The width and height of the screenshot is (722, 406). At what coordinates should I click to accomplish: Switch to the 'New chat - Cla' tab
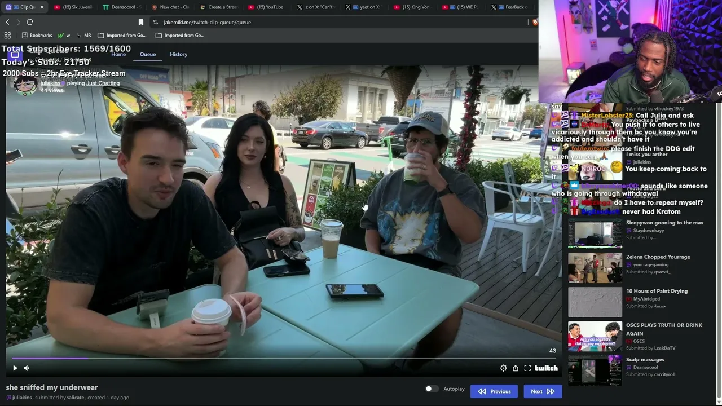coord(170,7)
